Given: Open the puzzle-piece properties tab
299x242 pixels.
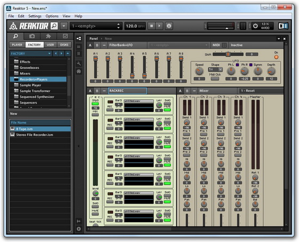Looking at the screenshot, I should 49,36.
